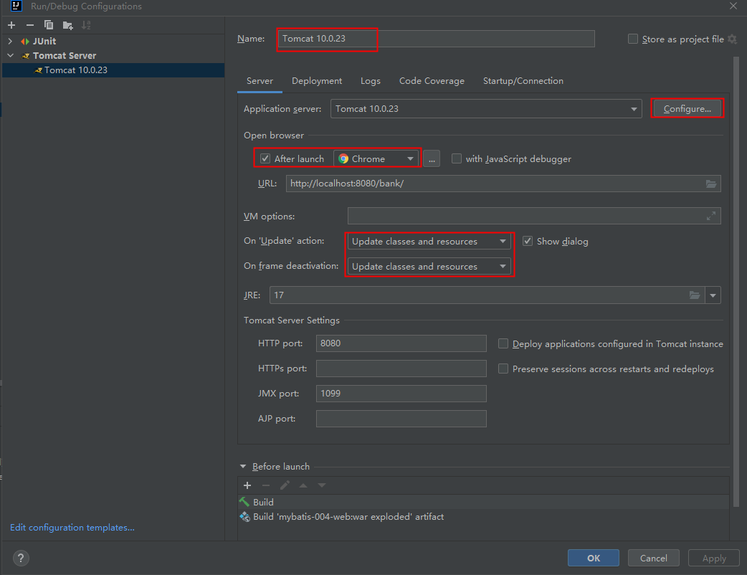The image size is (747, 575).
Task: Copy the selected configuration
Action: (x=49, y=25)
